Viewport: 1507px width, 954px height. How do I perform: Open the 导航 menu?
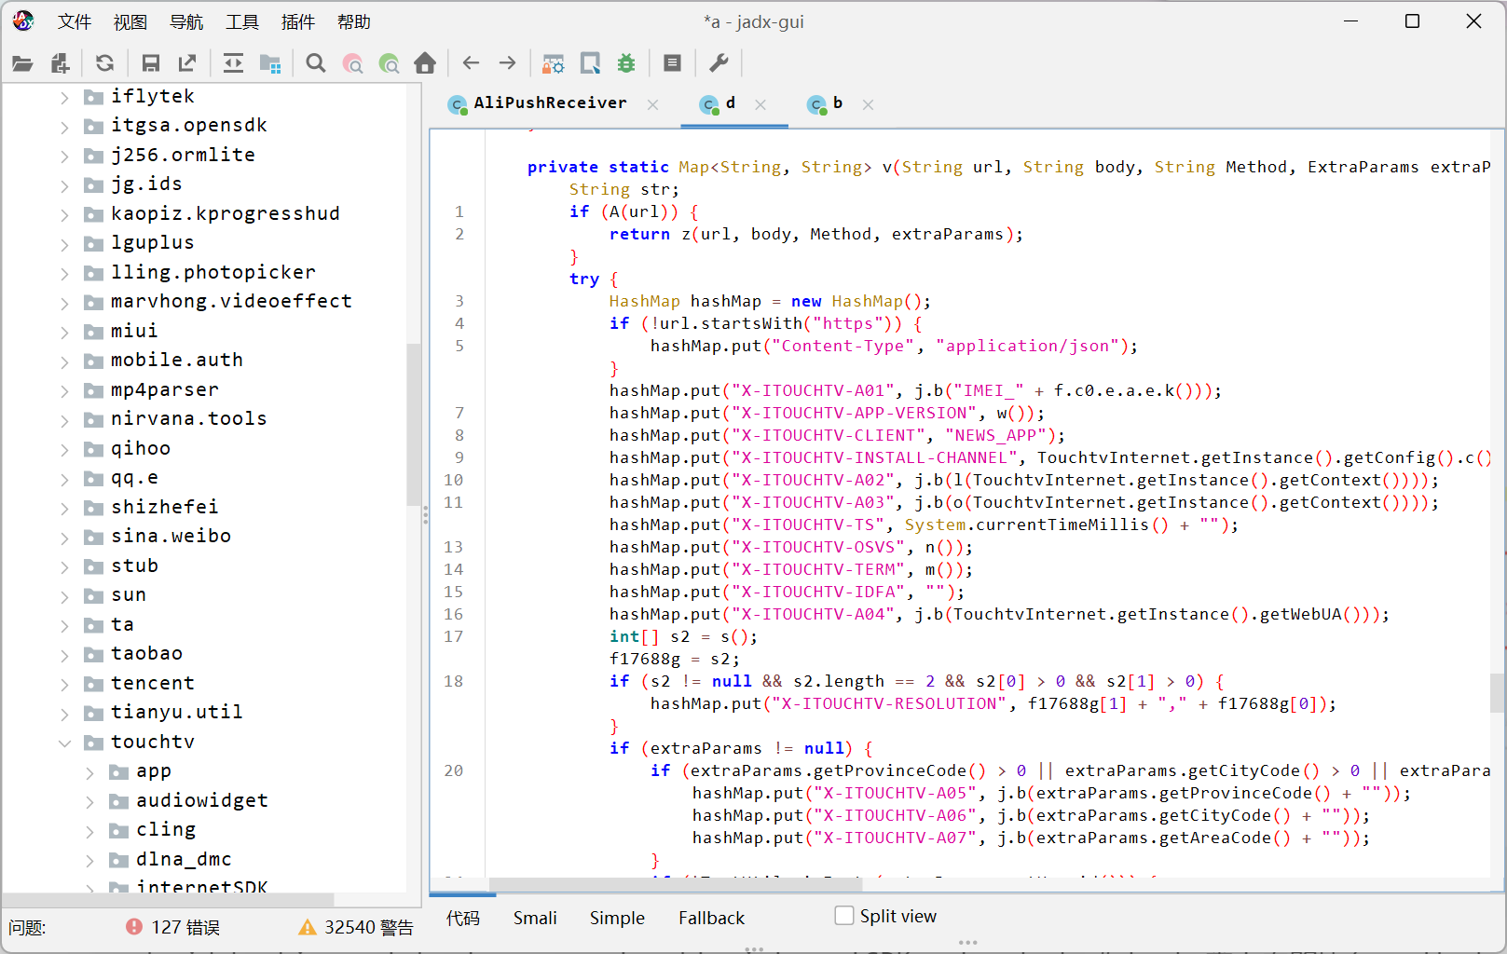pyautogui.click(x=186, y=21)
